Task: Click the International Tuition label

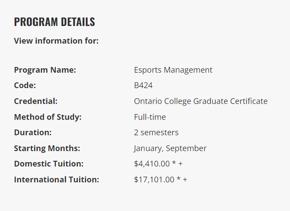Action: (57, 179)
